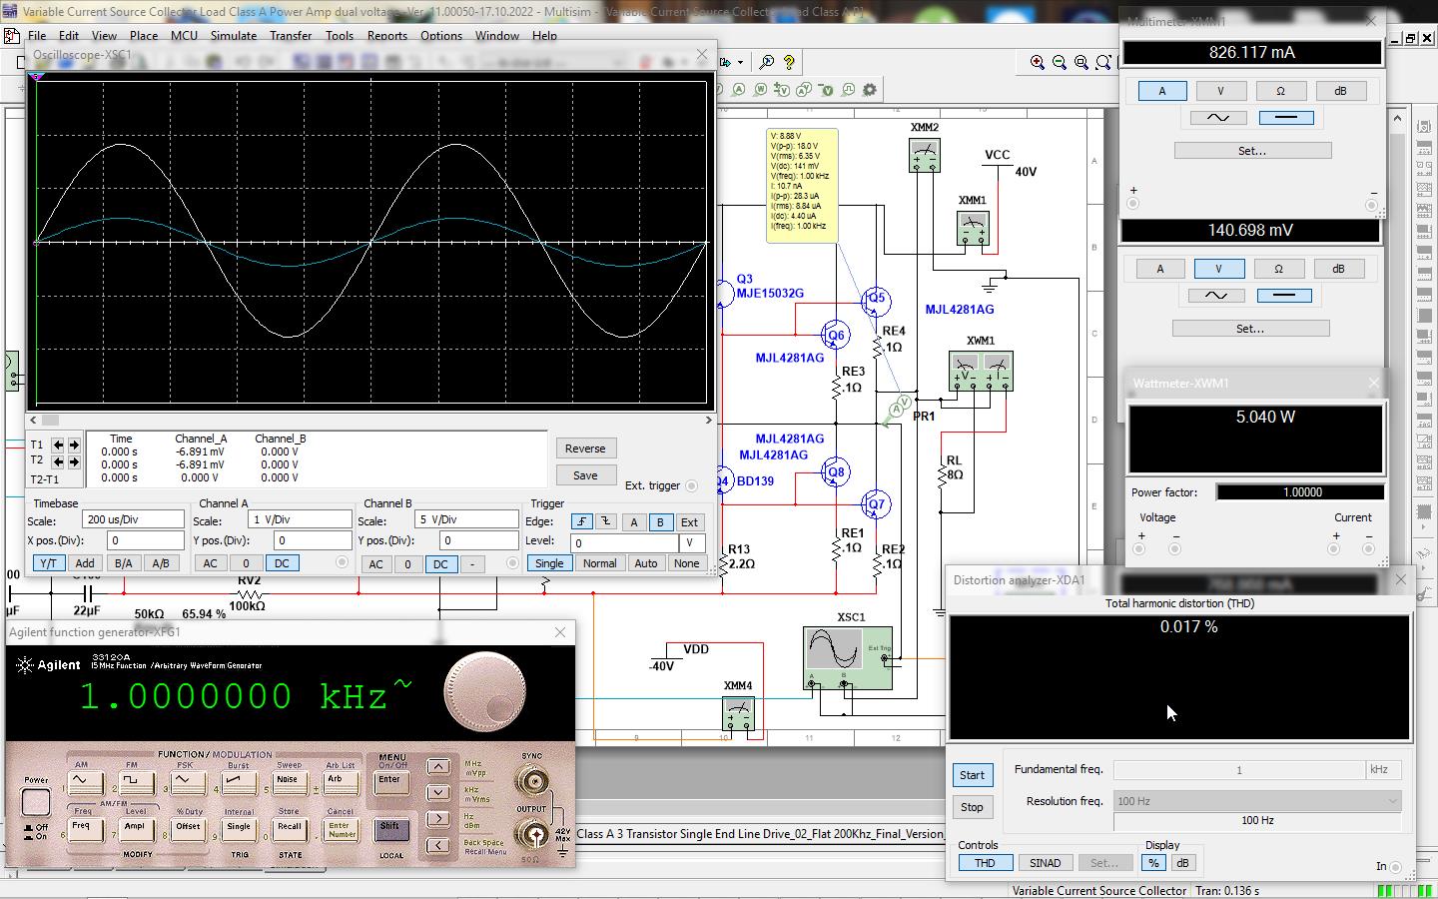Screen dimensions: 1438x899
Task: Click the right arrow key on the Agilent generator
Action: (437, 818)
